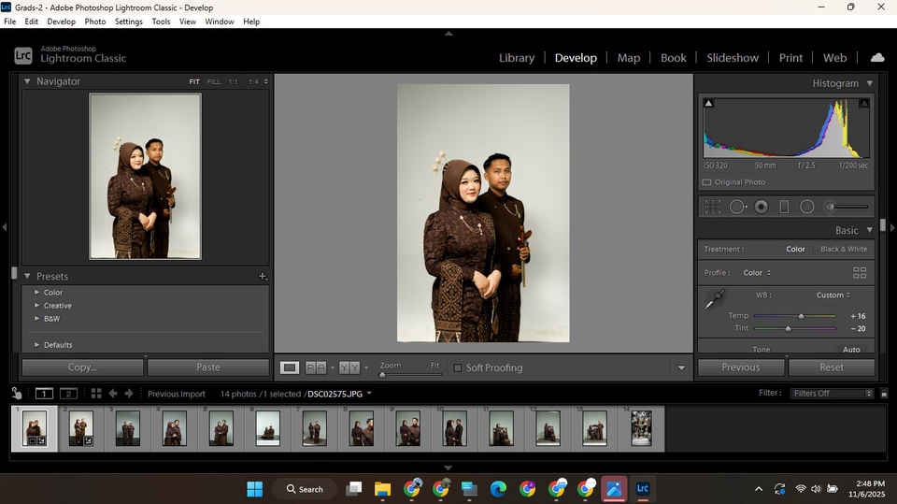Open the toolbar content dropdown arrow

(681, 367)
